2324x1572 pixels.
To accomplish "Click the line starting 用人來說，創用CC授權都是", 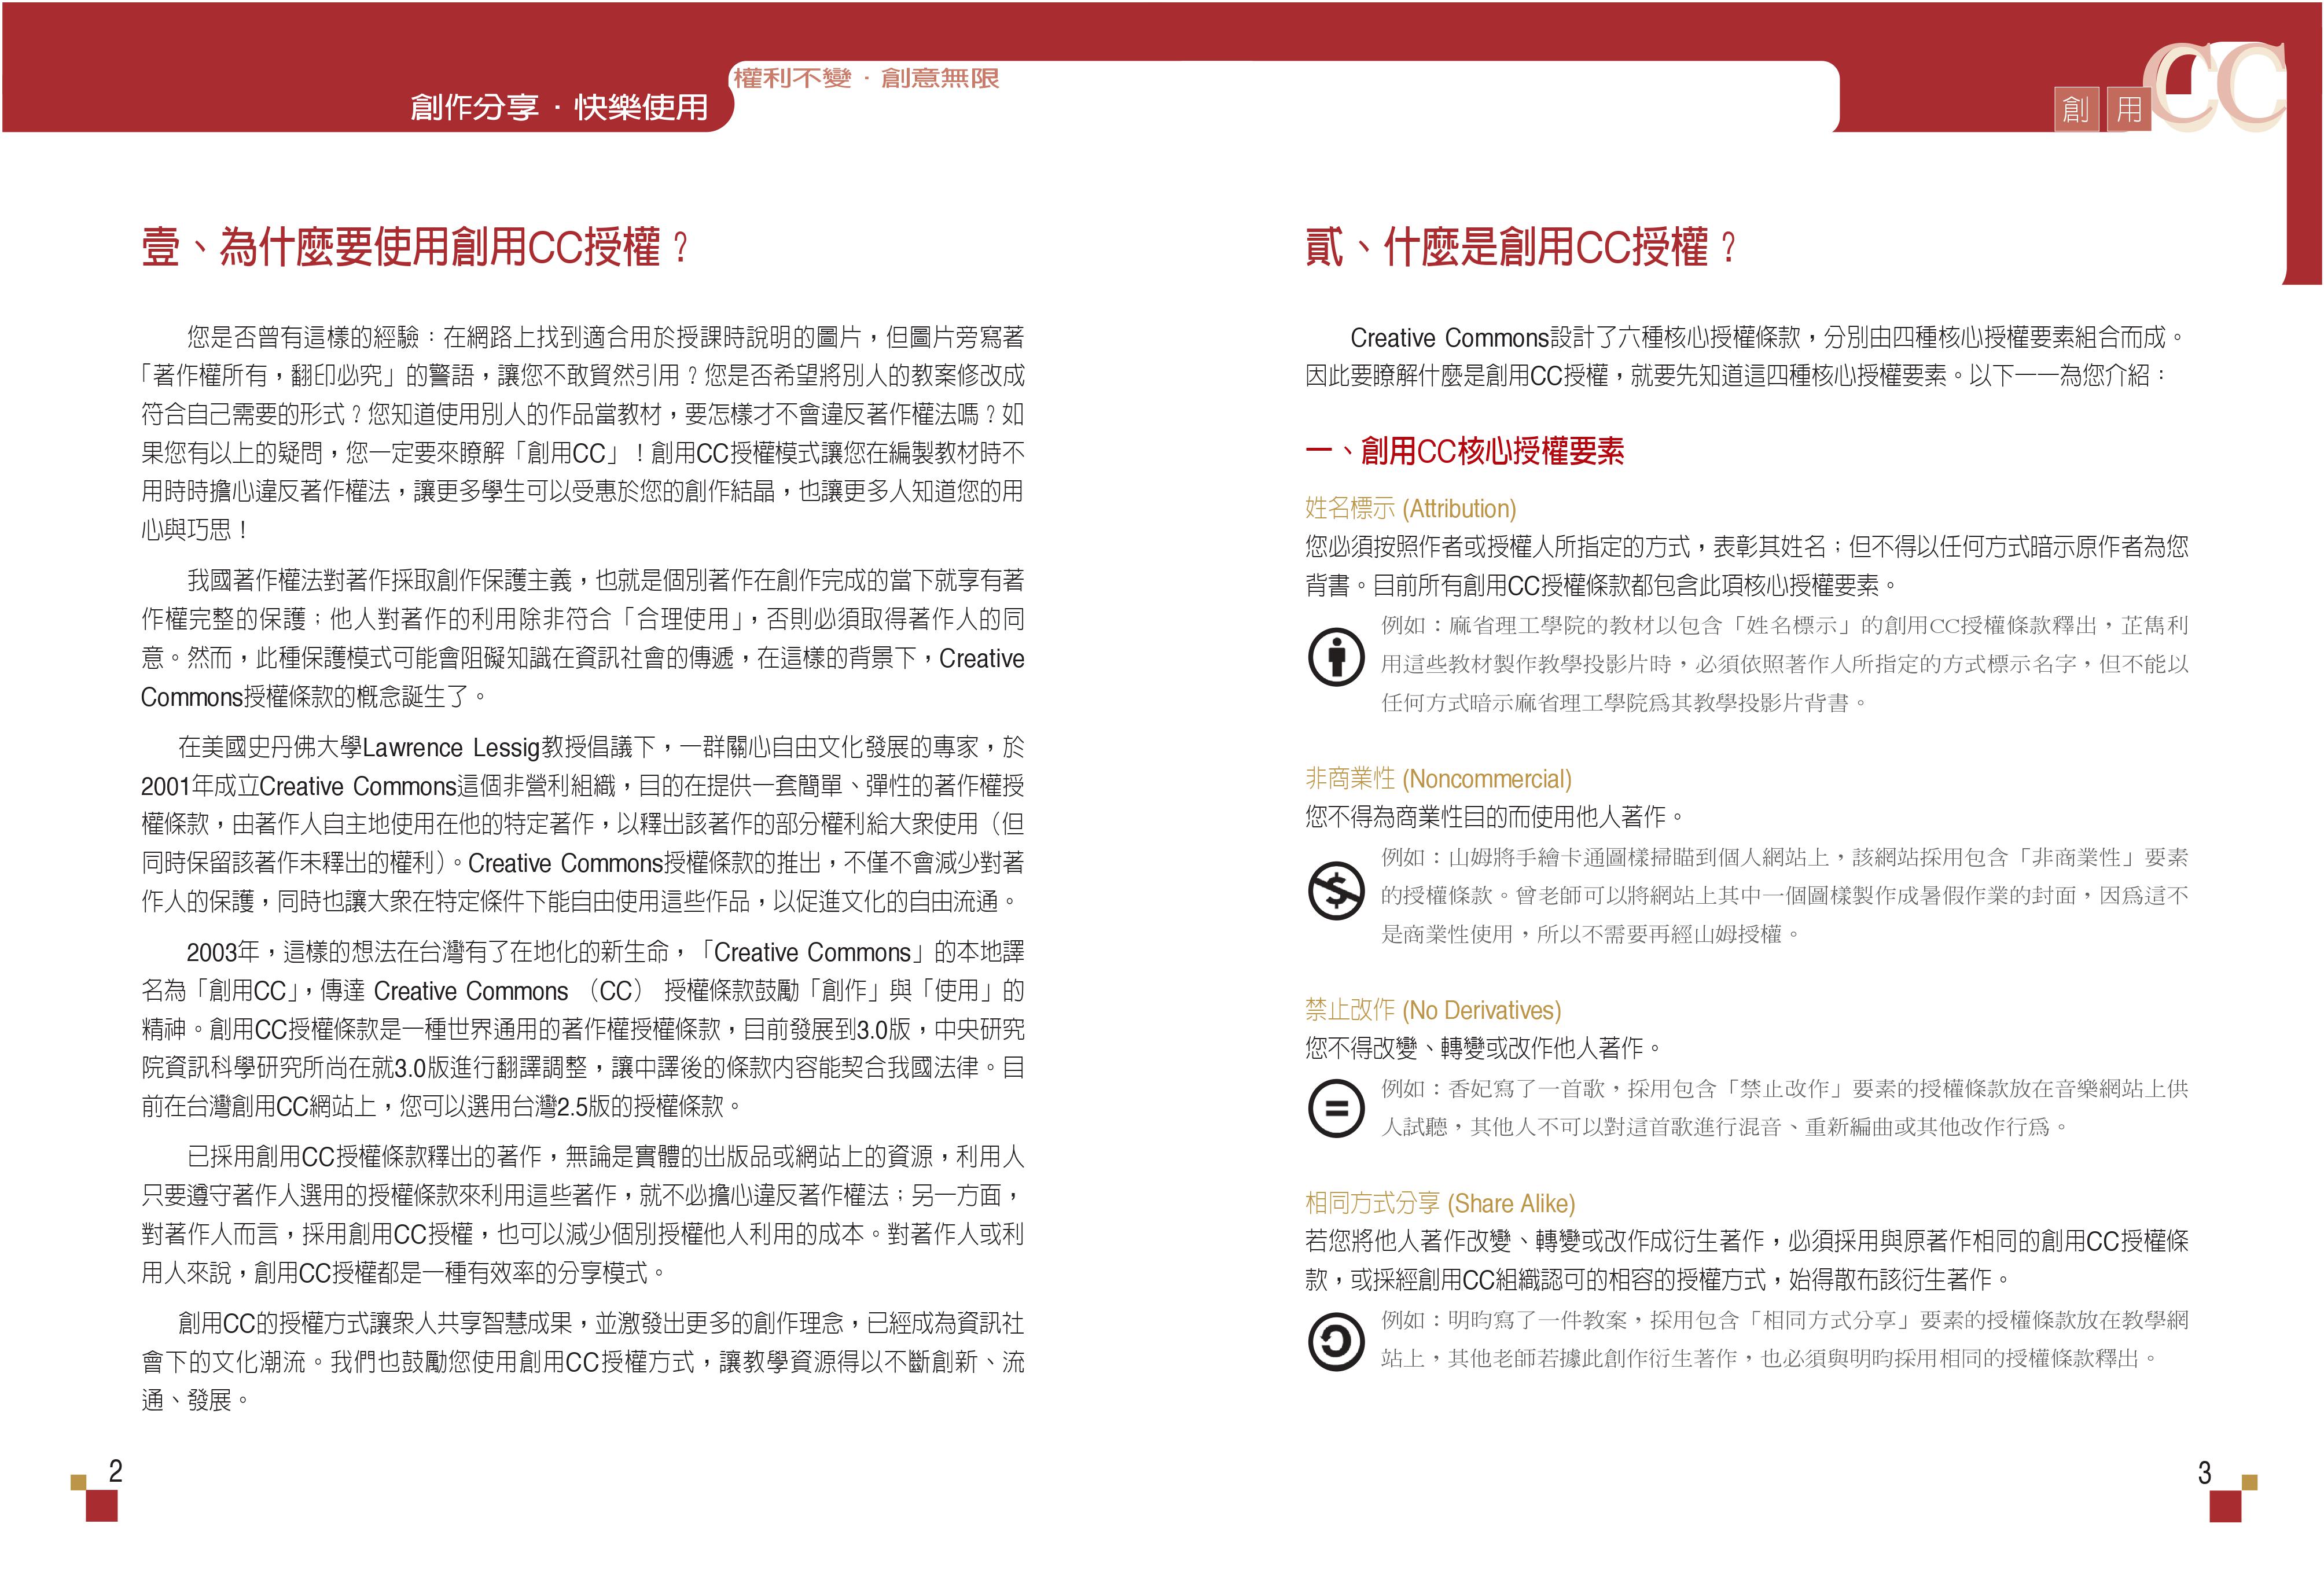I will [x=405, y=1273].
